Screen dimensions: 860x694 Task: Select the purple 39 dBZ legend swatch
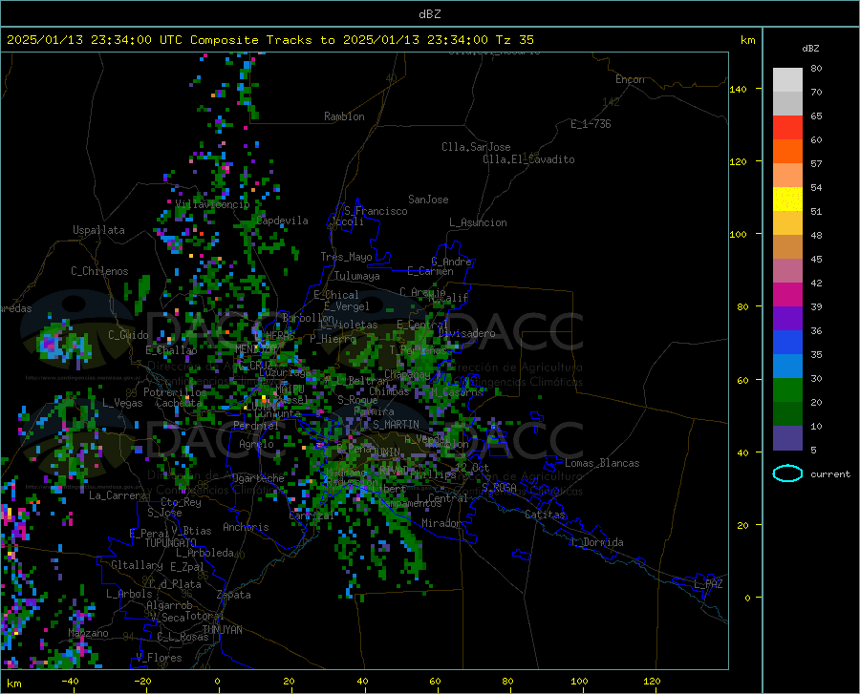click(787, 319)
